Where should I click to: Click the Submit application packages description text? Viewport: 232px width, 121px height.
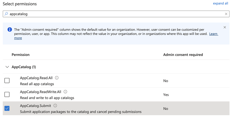pos(81,112)
